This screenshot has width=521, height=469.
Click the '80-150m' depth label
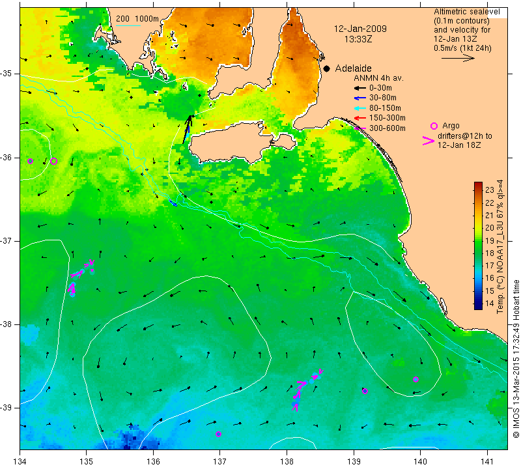pos(385,108)
